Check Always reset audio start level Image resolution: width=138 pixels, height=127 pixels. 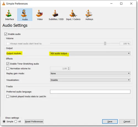[x=8, y=43]
